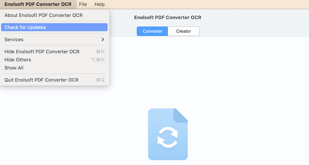309x165 pixels.
Task: Switch to the Converter tab
Action: point(152,31)
